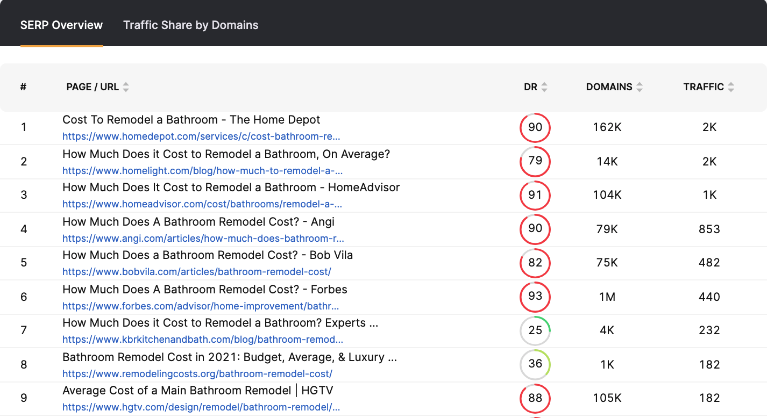Click the 14K domains value
Viewport: 767px width, 418px height.
[607, 162]
